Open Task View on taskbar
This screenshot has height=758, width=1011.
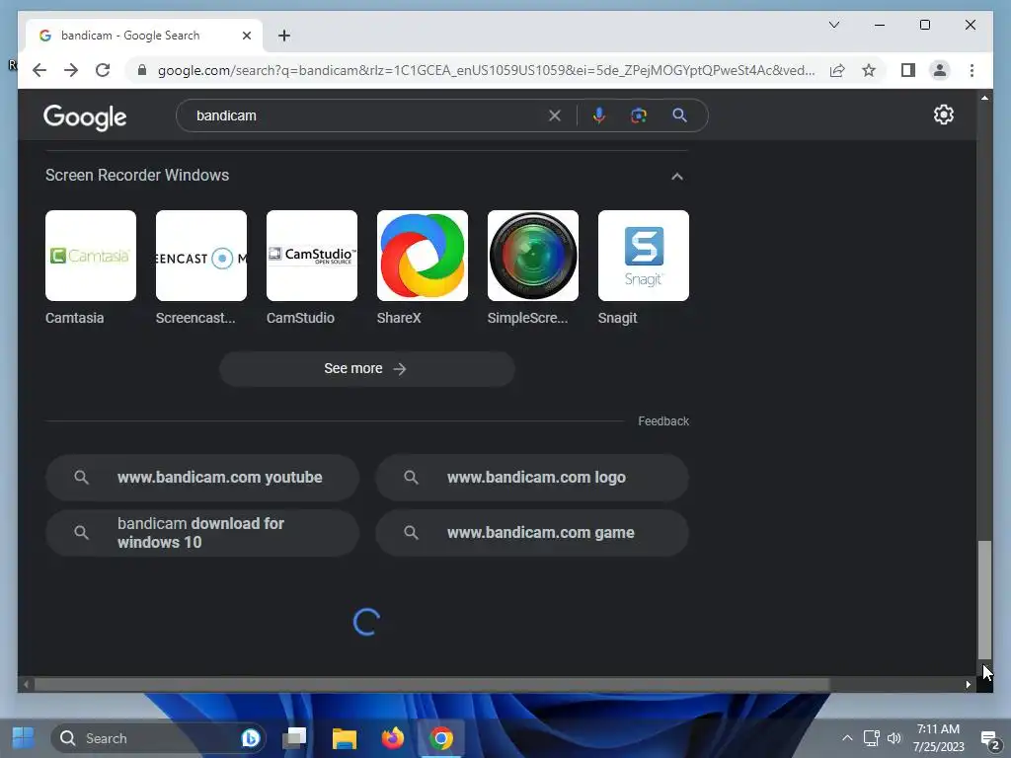(x=294, y=738)
